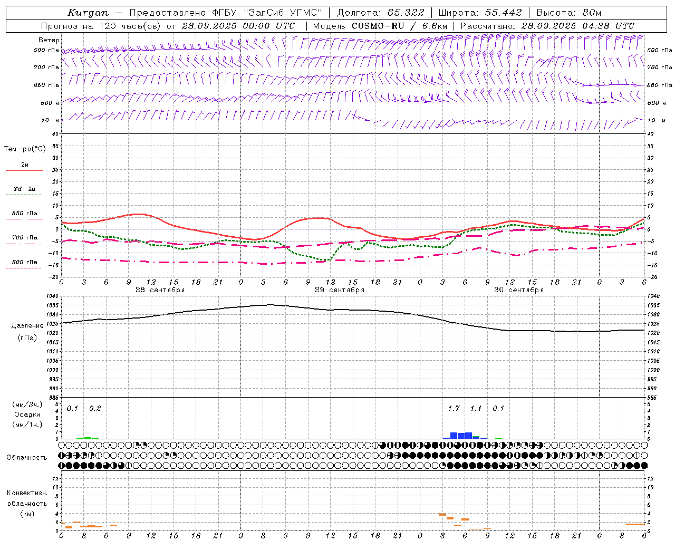The image size is (675, 540).
Task: Click the station name Kurgan in the header
Action: click(88, 13)
